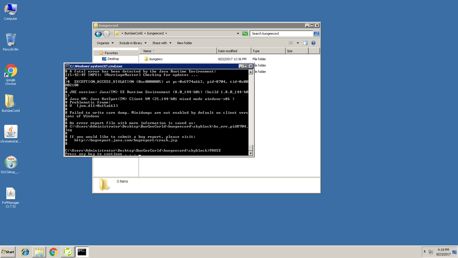Image resolution: width=458 pixels, height=258 pixels.
Task: Expand the address bar history dropdown
Action: click(238, 34)
